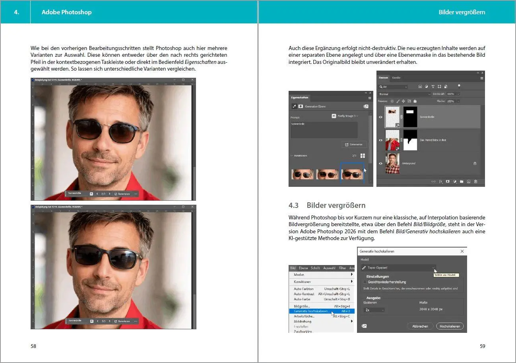Select the third highlighted variation thumbnail
The width and height of the screenshot is (516, 363).
(352, 174)
